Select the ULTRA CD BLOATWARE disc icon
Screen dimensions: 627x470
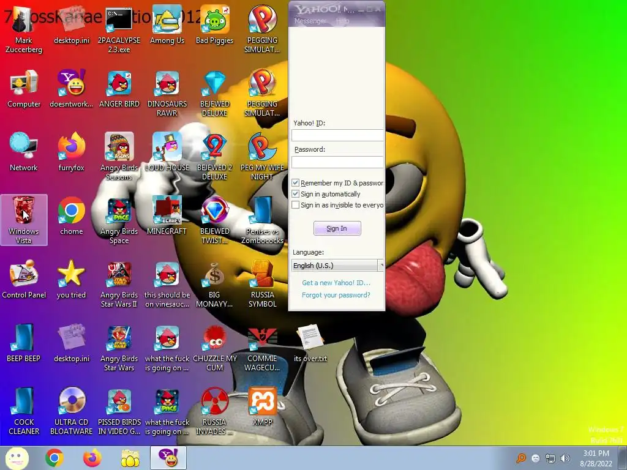click(72, 411)
